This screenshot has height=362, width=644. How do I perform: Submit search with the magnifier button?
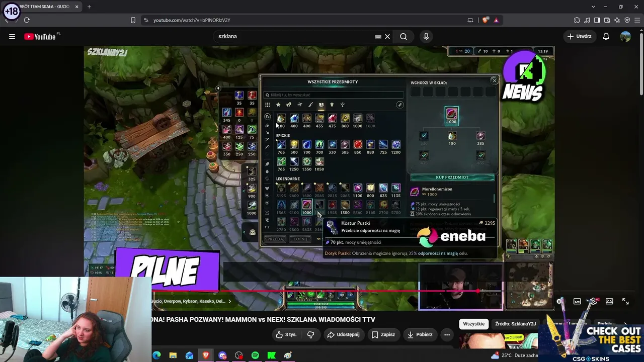(404, 36)
